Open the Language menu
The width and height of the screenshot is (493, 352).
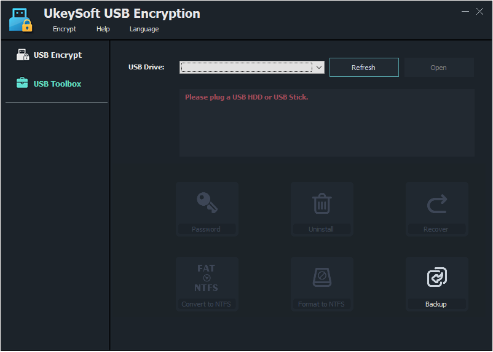coord(144,29)
